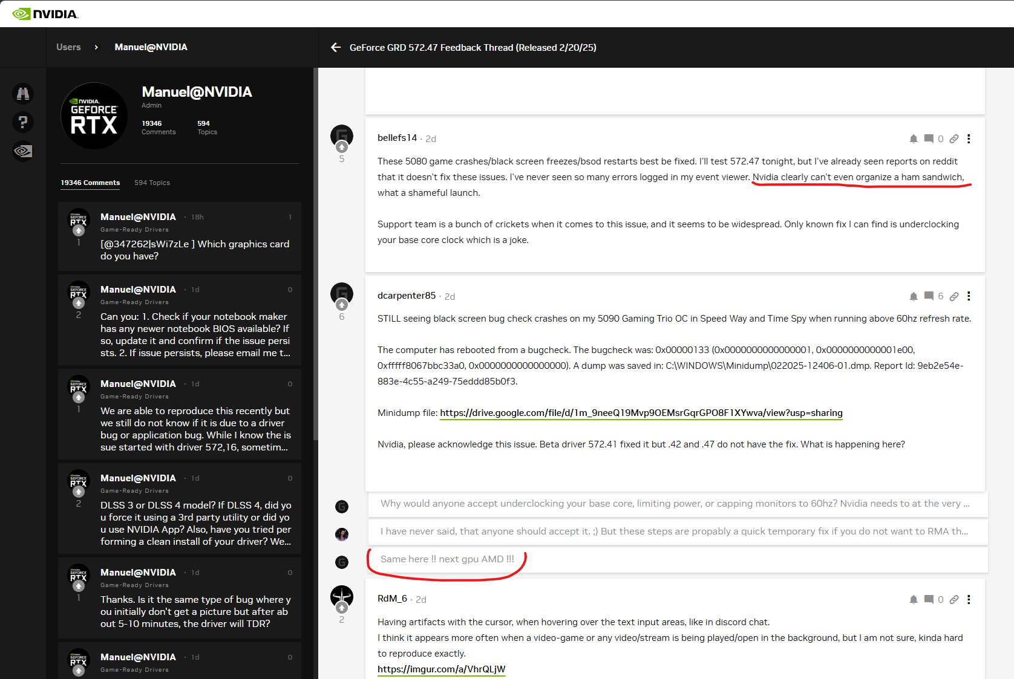Click the GeForce RTX profile avatar

(94, 116)
